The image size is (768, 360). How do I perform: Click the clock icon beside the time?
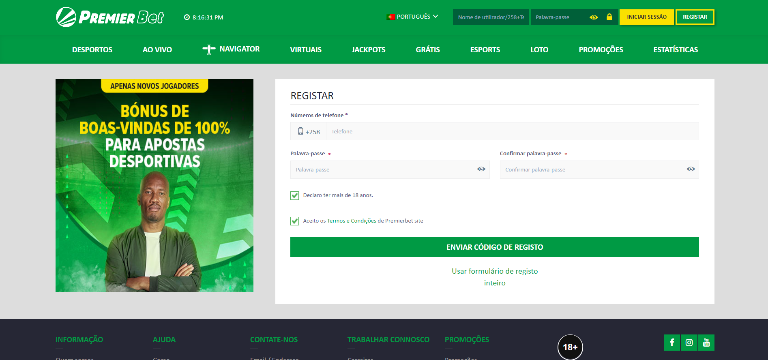(187, 17)
